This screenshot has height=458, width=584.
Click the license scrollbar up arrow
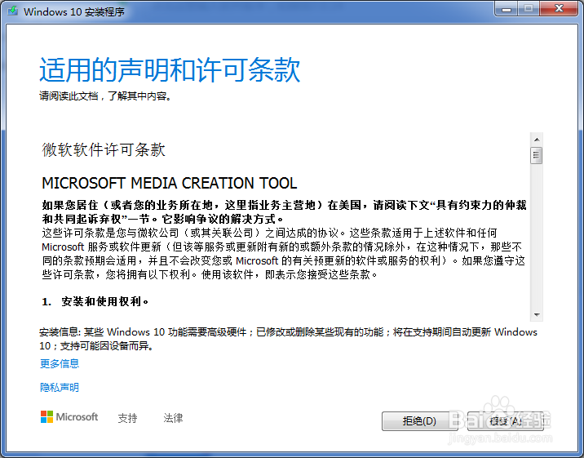pyautogui.click(x=537, y=140)
